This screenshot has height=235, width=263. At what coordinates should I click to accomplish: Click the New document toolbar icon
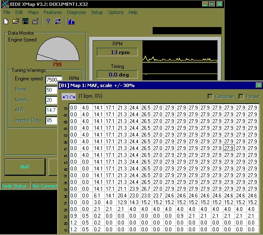click(x=6, y=22)
